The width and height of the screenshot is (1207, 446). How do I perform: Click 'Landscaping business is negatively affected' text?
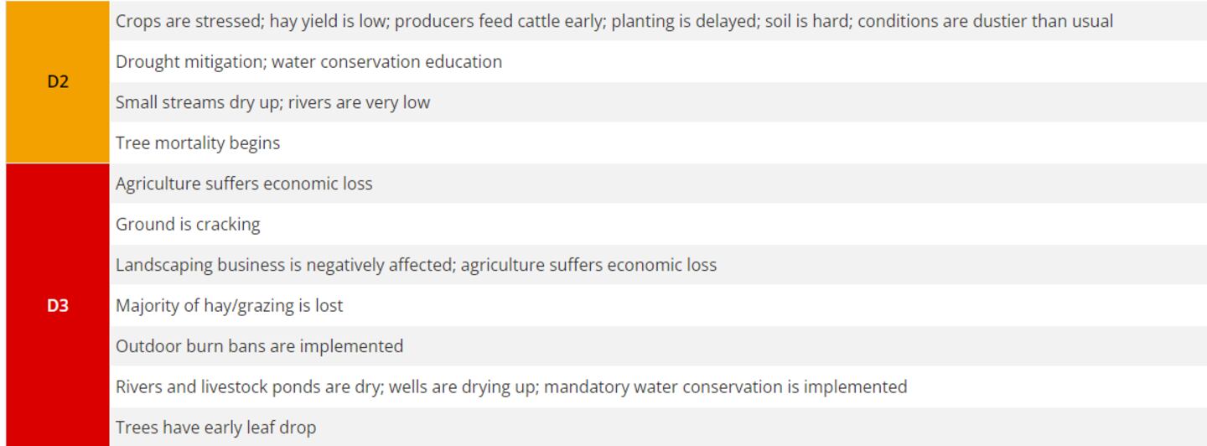(x=283, y=265)
